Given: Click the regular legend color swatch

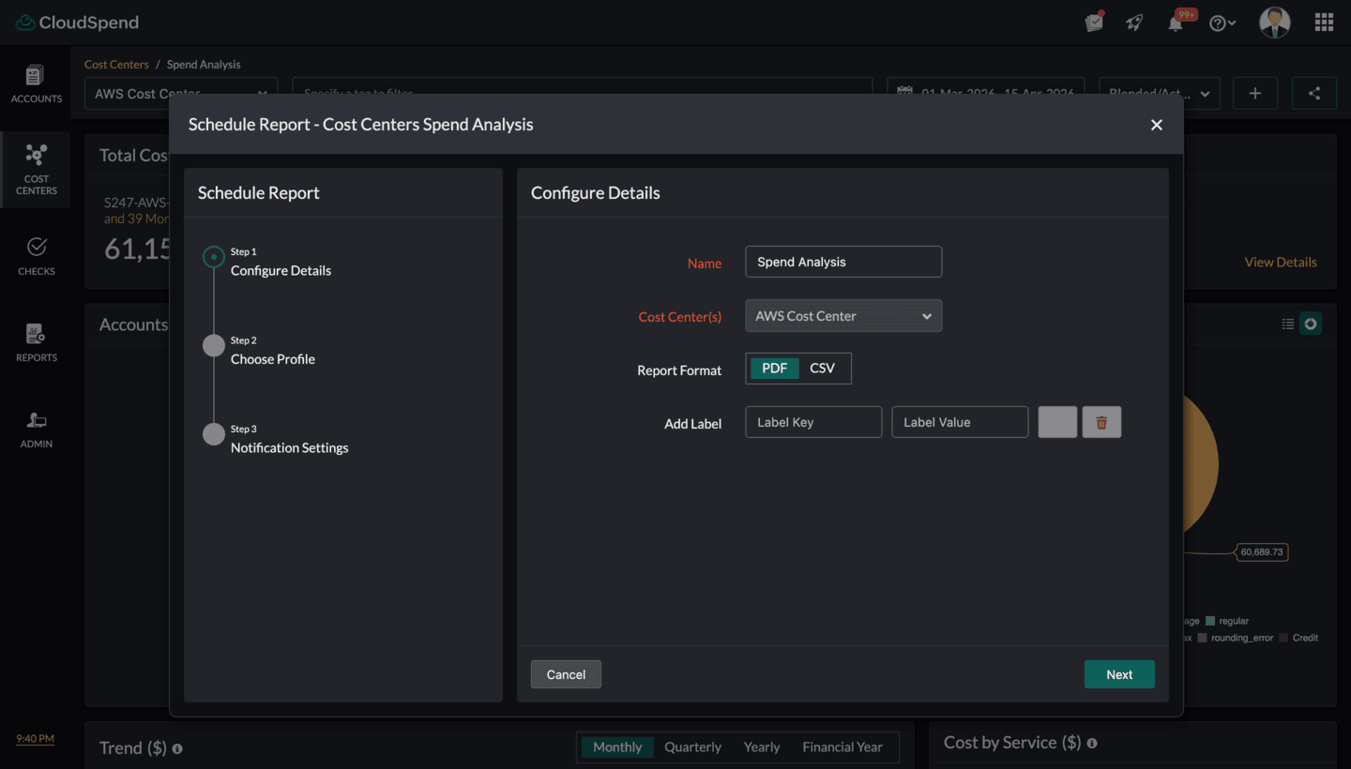Looking at the screenshot, I should pos(1210,621).
